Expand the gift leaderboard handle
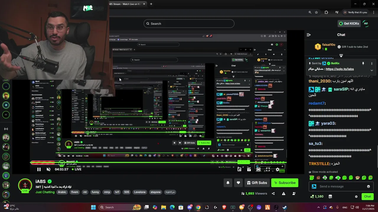The height and width of the screenshot is (212, 378). coord(341,55)
